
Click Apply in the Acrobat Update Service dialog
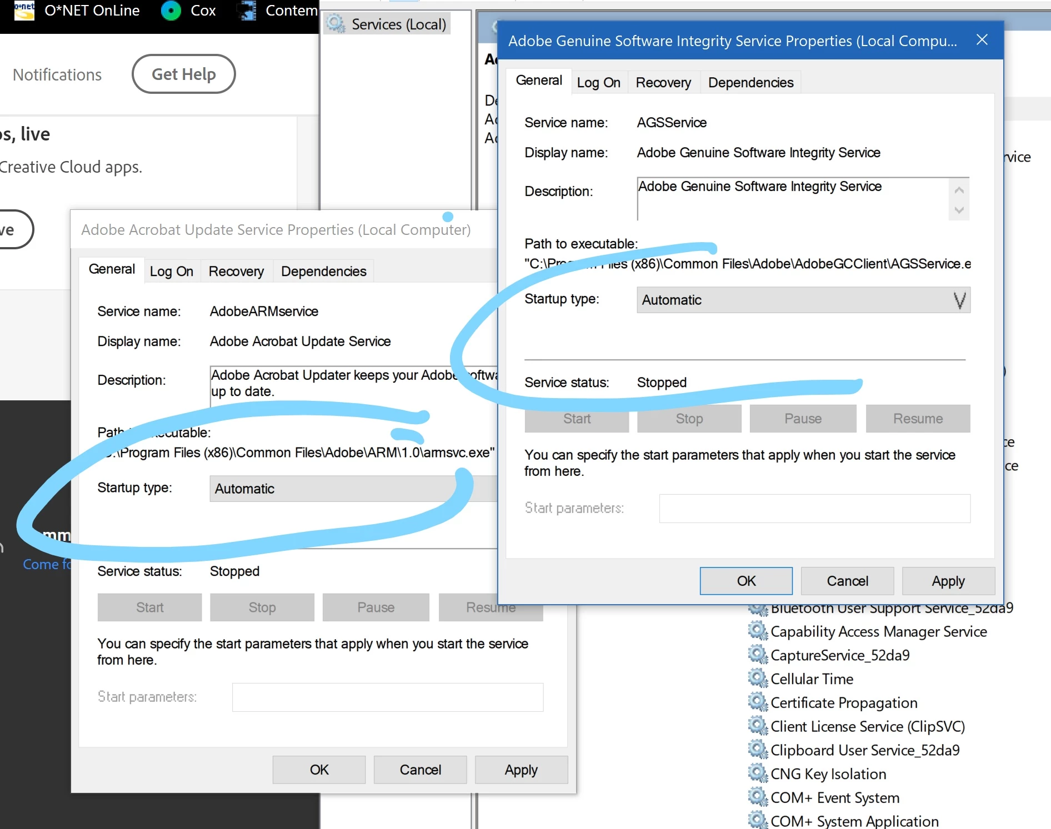coord(521,770)
